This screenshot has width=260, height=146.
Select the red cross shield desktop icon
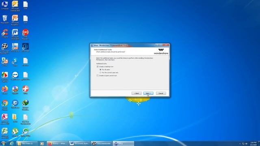pos(25,90)
